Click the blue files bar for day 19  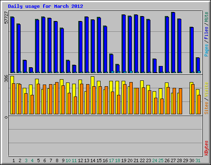pos(124,44)
